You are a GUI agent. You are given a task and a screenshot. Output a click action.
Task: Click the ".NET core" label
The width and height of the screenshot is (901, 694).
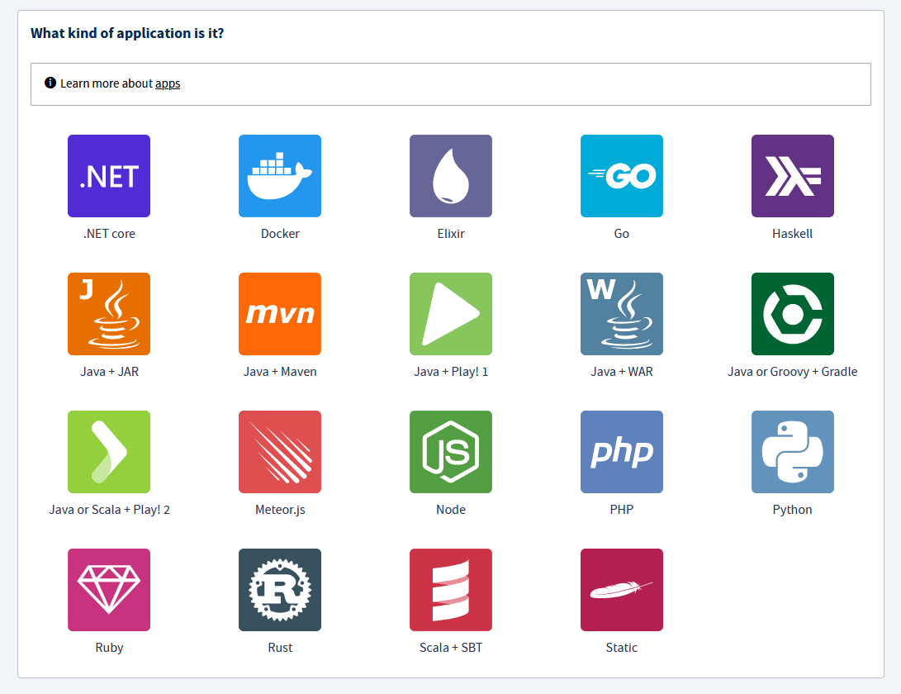[x=109, y=234]
